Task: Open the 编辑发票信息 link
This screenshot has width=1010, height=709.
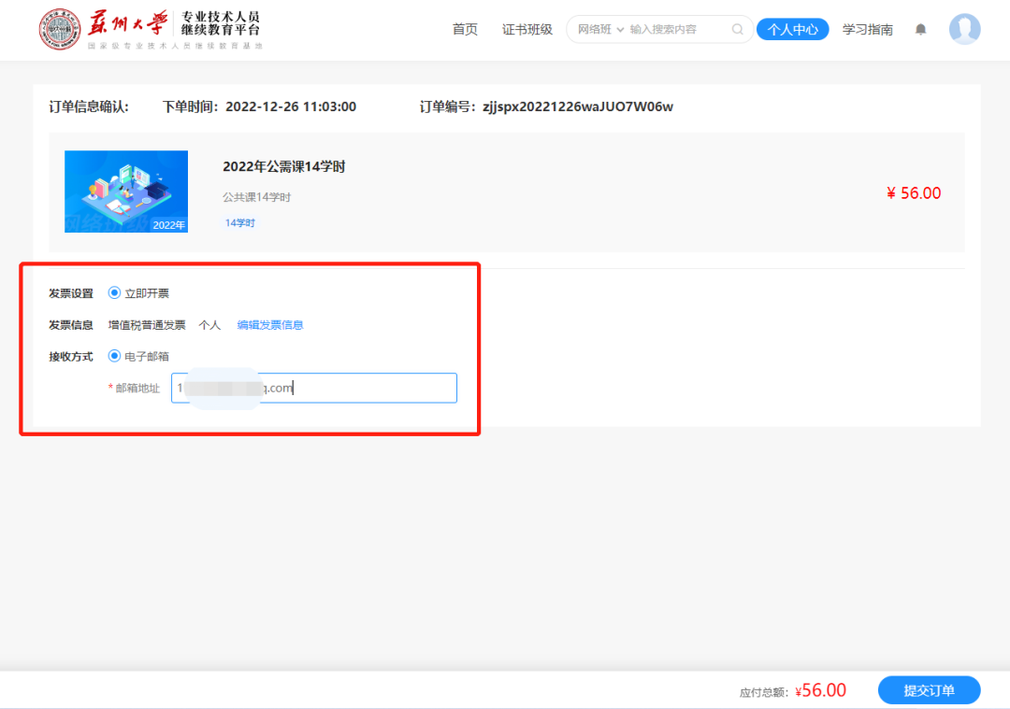Action: pyautogui.click(x=270, y=324)
